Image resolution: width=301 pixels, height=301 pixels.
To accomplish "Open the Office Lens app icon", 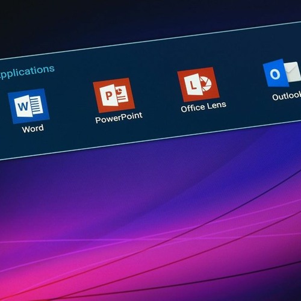I will (198, 84).
